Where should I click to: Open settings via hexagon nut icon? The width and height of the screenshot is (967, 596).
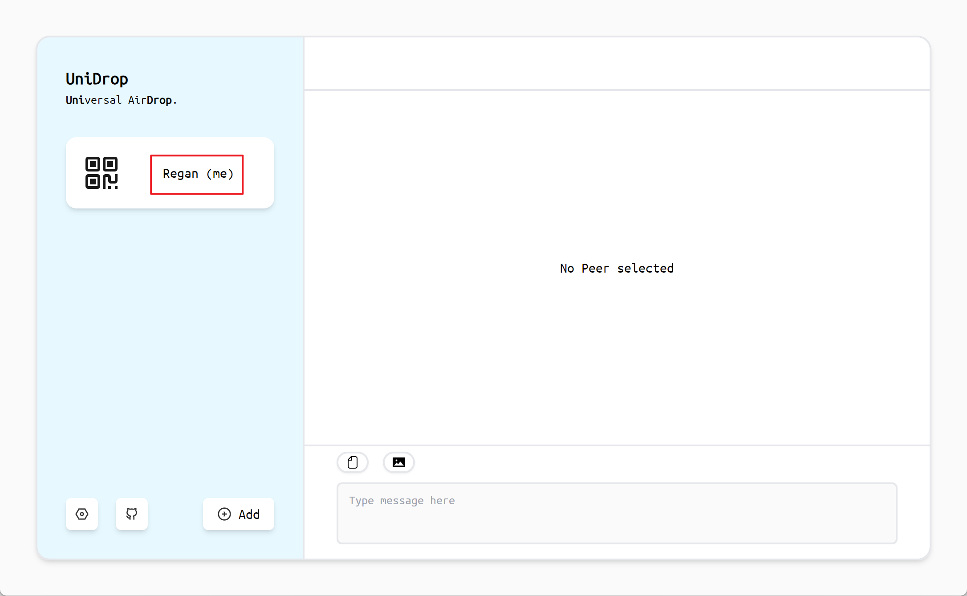coord(82,514)
